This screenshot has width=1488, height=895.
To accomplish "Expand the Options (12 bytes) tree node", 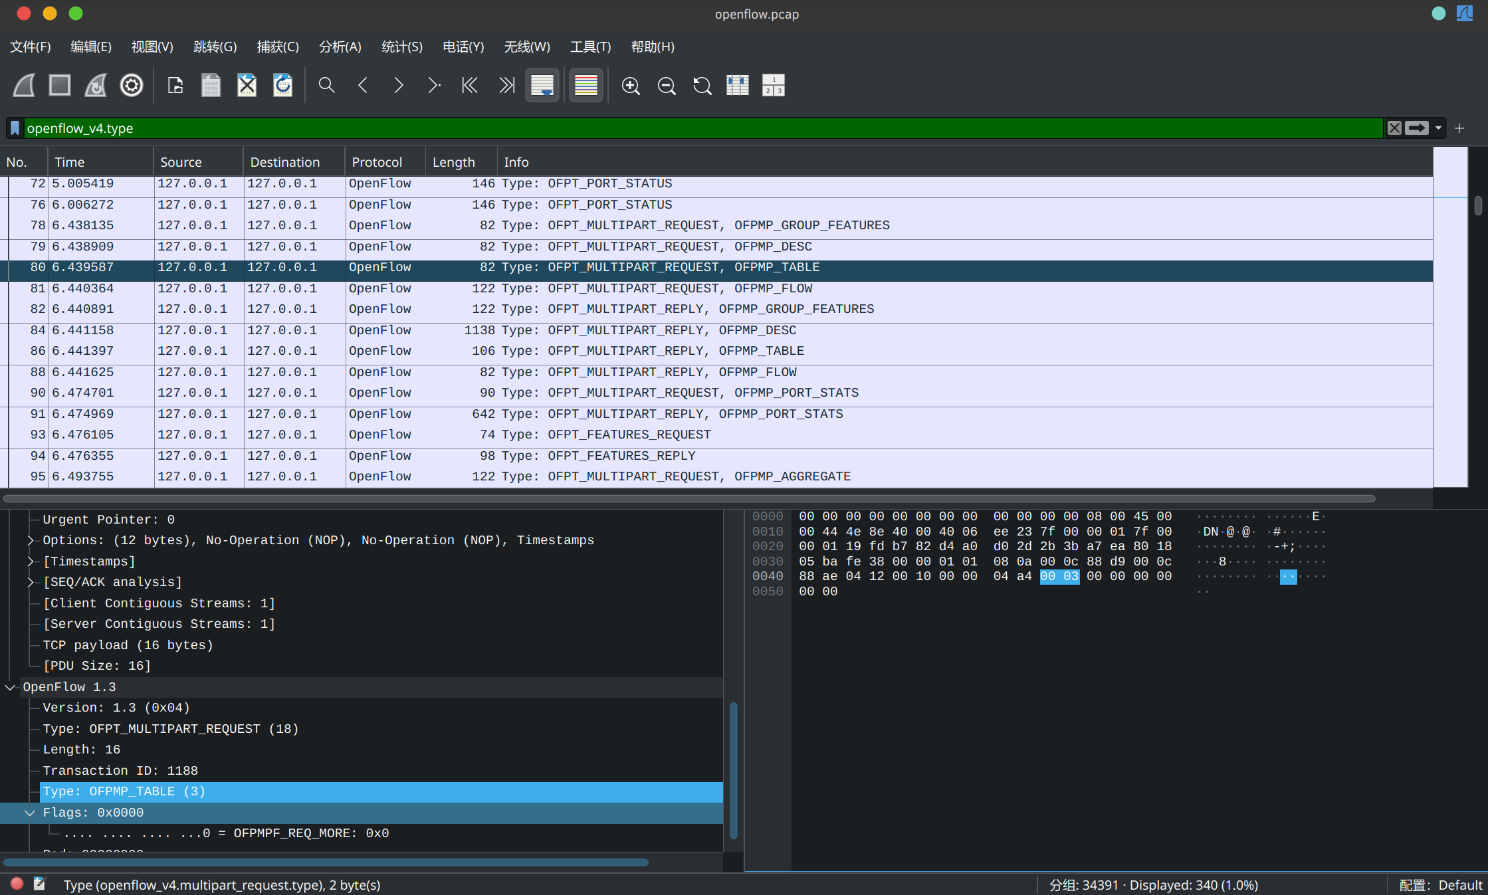I will pyautogui.click(x=31, y=540).
